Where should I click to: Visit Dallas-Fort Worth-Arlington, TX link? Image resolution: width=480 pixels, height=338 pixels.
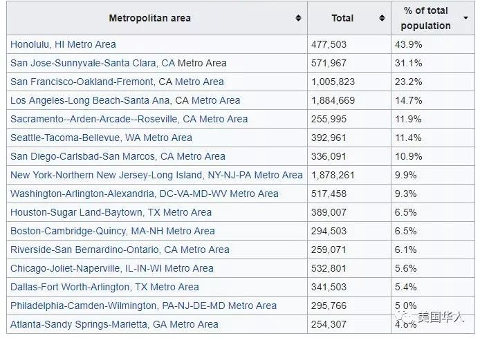[104, 287]
